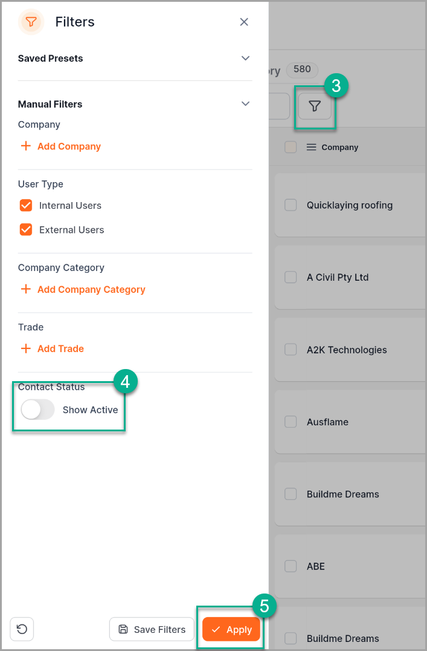Click the plus icon beside Add Trade
Image resolution: width=427 pixels, height=651 pixels.
25,348
